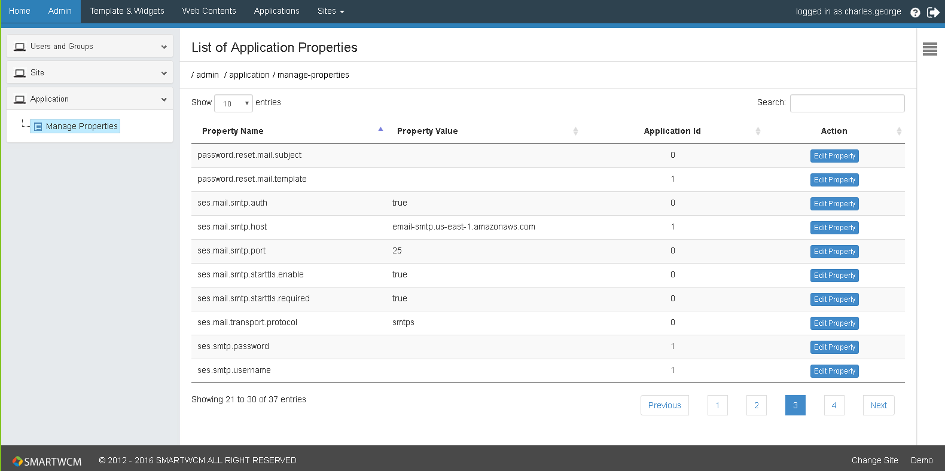This screenshot has height=471, width=945.
Task: Open Template & Widgets menu
Action: pyautogui.click(x=127, y=11)
